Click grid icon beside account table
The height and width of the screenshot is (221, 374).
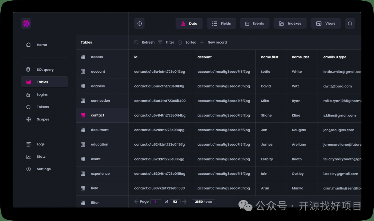[83, 72]
